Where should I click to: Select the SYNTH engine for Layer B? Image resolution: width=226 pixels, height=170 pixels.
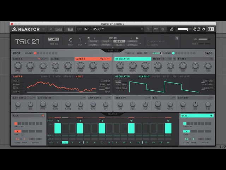pos(57,76)
